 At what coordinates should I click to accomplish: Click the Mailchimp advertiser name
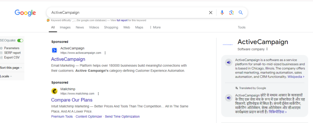pyautogui.click(x=68, y=89)
